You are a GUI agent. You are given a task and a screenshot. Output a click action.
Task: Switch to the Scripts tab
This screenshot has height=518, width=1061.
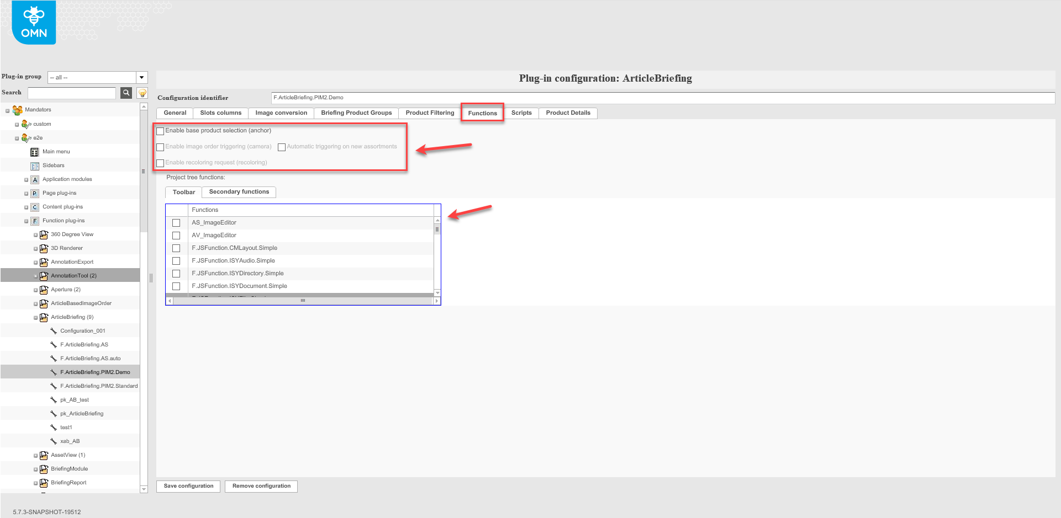pyautogui.click(x=521, y=113)
